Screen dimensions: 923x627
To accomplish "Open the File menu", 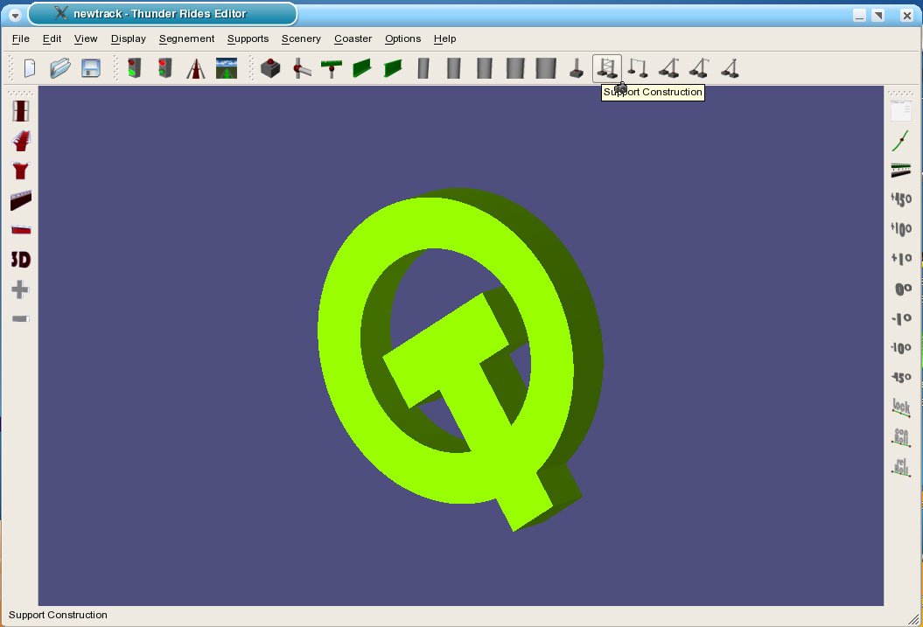I will (x=21, y=38).
